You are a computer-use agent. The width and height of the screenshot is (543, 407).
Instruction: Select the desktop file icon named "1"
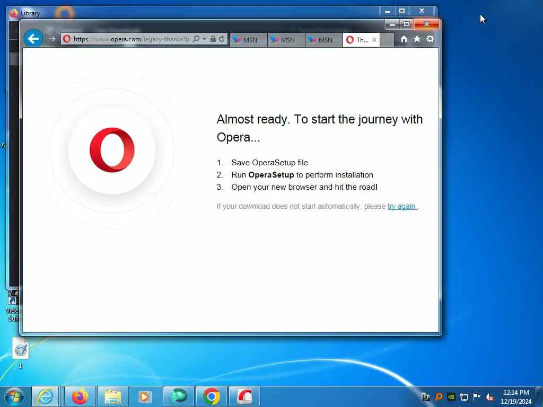(21, 353)
